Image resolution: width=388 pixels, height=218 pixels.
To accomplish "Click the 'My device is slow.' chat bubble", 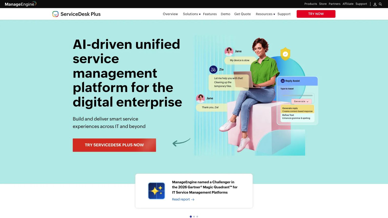I will coord(240,60).
